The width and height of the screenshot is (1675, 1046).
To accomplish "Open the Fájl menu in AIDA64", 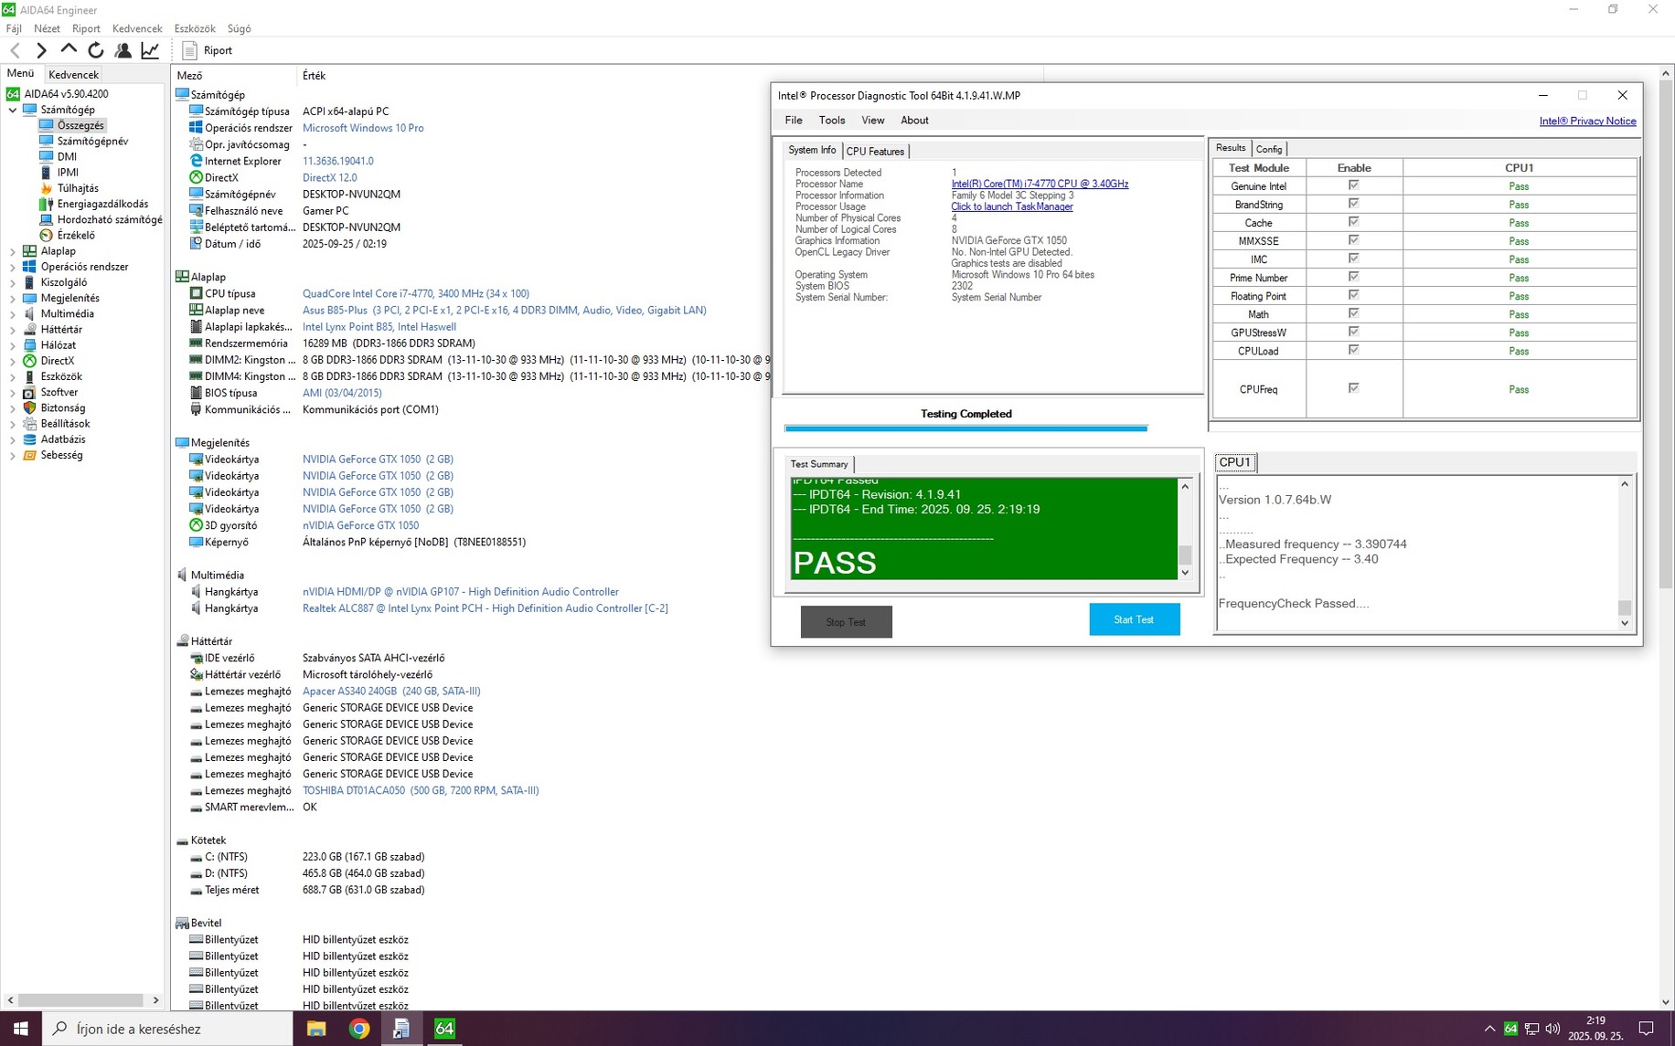I will point(14,28).
